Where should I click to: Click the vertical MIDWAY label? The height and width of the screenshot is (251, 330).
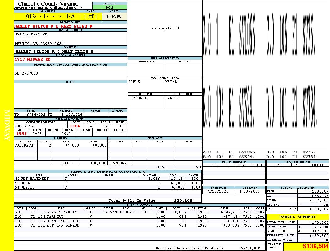tap(7, 125)
